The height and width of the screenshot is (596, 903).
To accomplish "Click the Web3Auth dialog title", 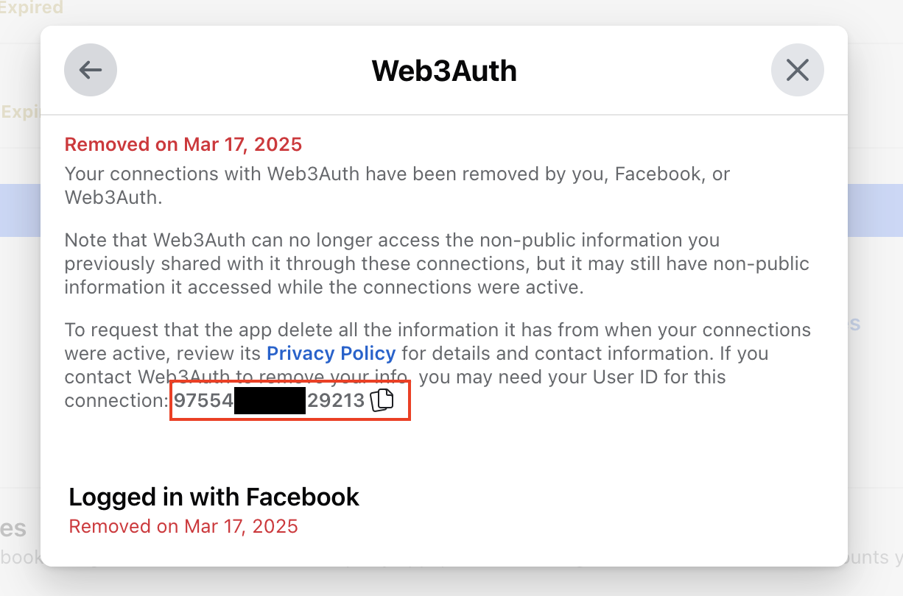I will (x=444, y=71).
